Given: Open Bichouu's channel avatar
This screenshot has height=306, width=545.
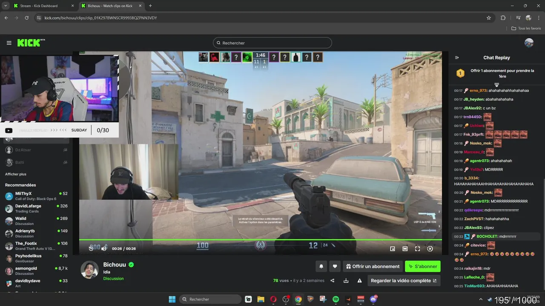Looking at the screenshot, I should click(x=89, y=270).
